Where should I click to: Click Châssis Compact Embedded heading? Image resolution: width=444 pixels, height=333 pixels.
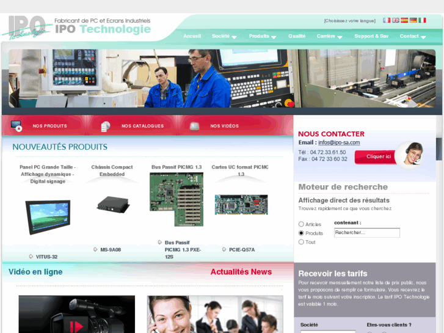[112, 170]
